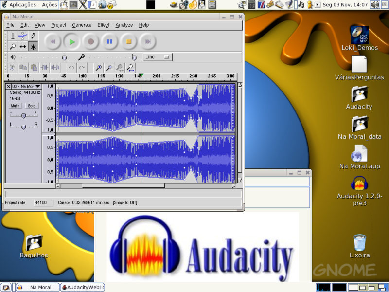This screenshot has width=389, height=292.
Task: Select the Audacity 1.2.0-pre3 desktop icon
Action: coord(359,191)
